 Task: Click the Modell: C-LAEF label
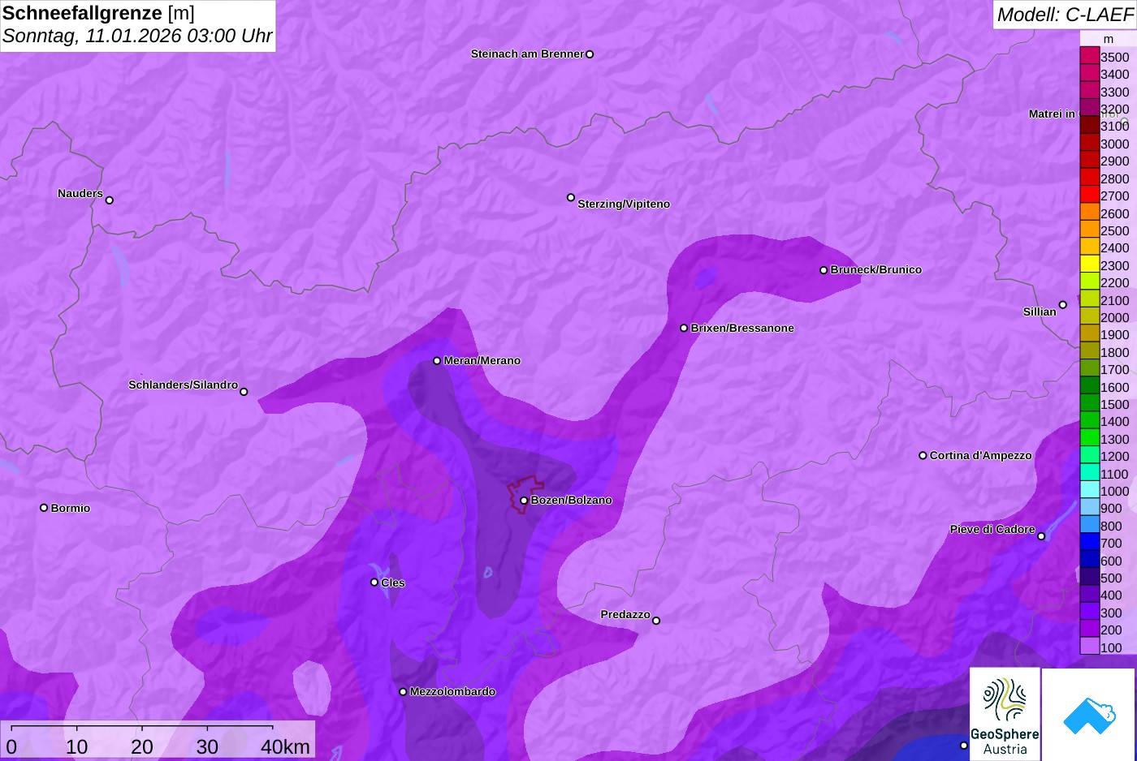1065,15
